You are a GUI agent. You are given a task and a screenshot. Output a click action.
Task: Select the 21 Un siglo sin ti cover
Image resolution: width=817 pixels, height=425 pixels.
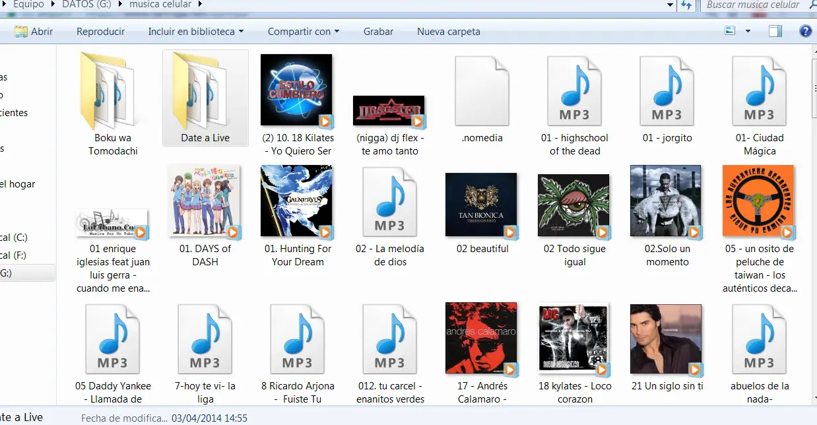click(666, 339)
